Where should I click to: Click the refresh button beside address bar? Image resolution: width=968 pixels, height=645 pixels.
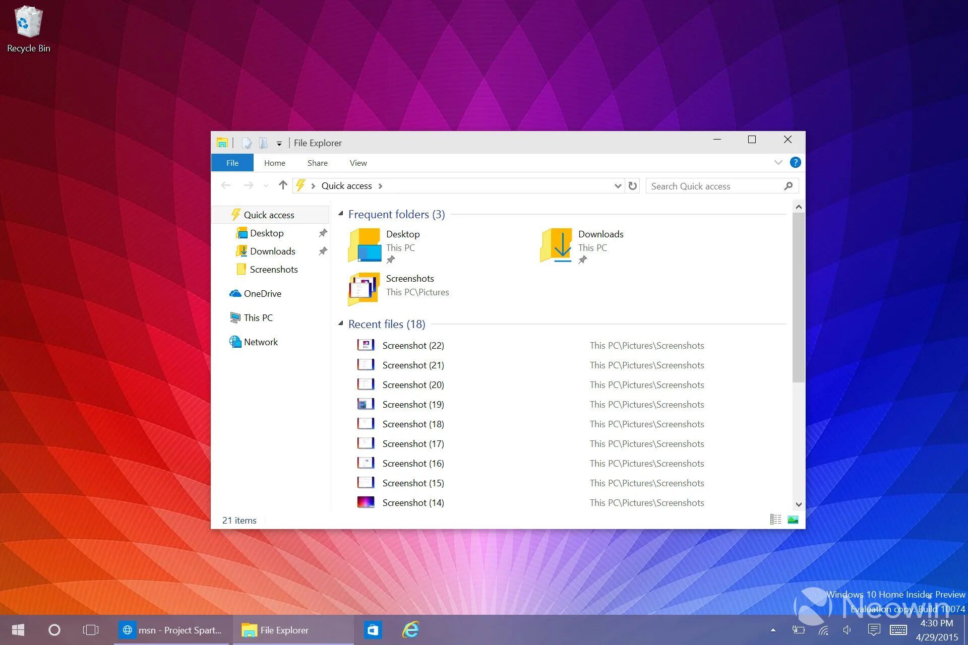632,186
